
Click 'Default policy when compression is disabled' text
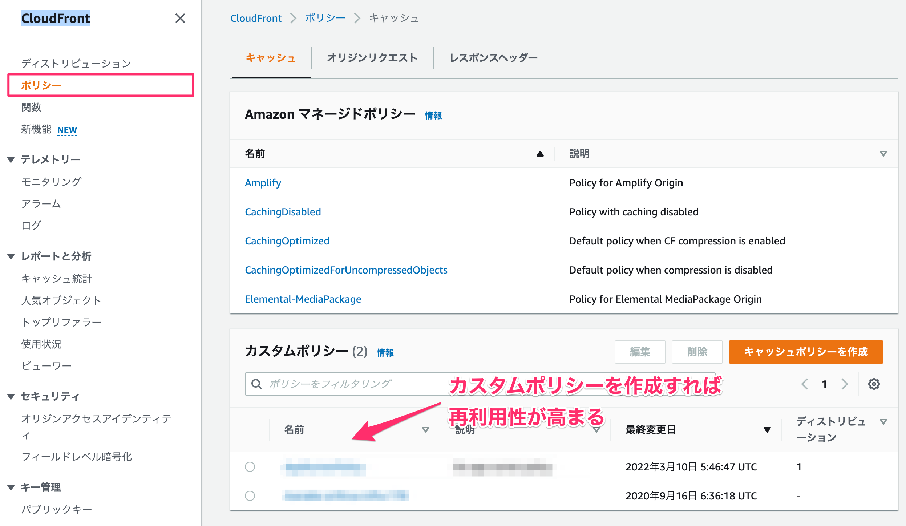671,270
